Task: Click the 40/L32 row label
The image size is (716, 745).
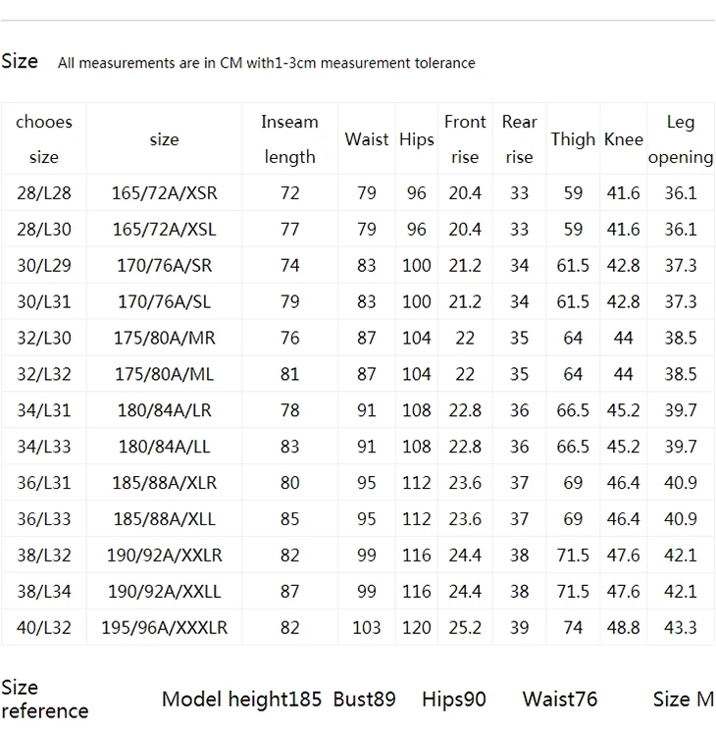Action: [x=44, y=627]
